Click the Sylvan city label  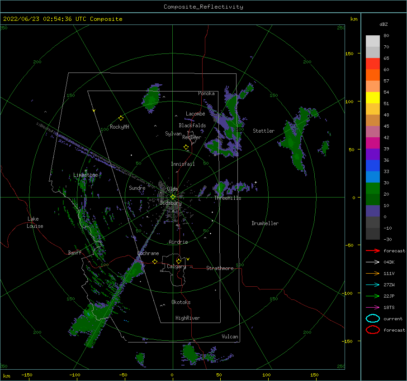[173, 134]
